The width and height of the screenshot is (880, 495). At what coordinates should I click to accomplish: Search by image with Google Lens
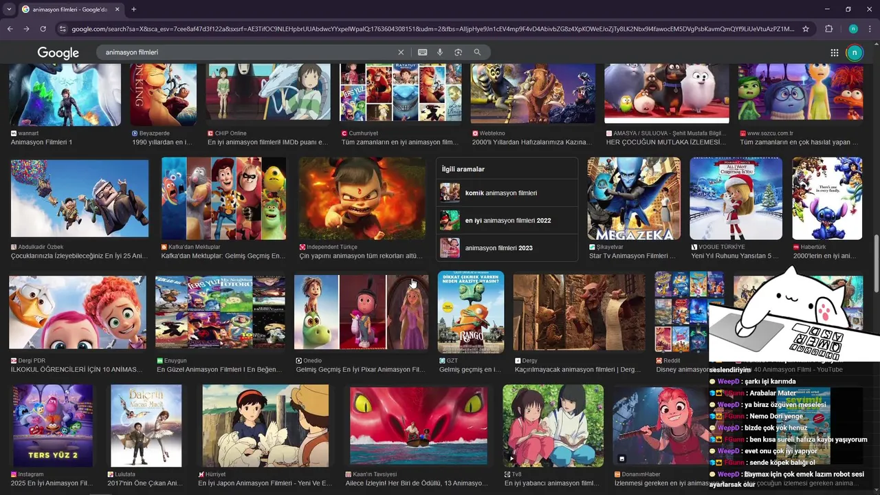(x=458, y=52)
